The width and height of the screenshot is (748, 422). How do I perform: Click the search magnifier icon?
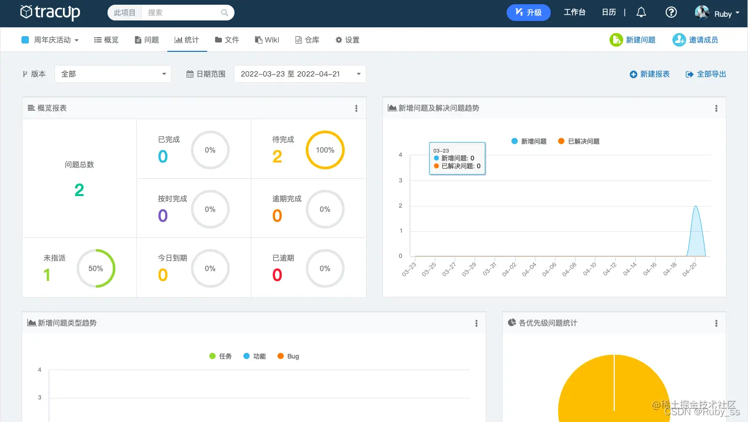pos(225,13)
